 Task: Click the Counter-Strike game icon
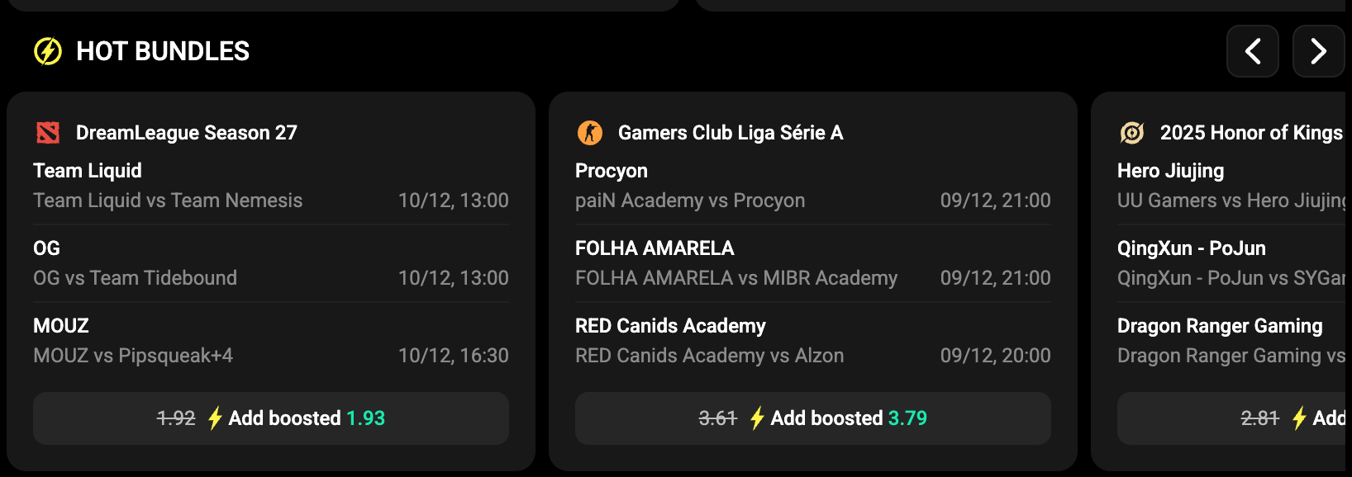pos(590,132)
